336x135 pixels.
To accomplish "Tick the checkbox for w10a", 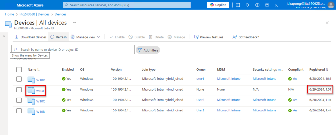I will 19,90.
